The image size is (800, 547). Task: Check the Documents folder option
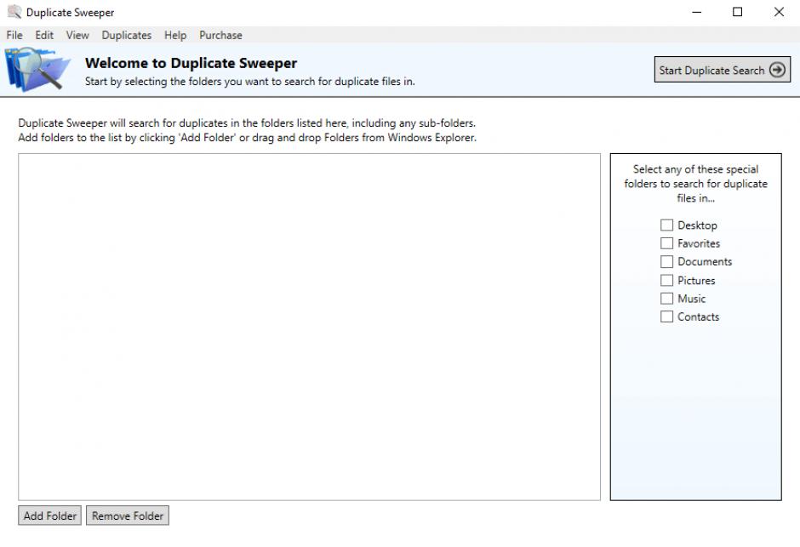[666, 261]
